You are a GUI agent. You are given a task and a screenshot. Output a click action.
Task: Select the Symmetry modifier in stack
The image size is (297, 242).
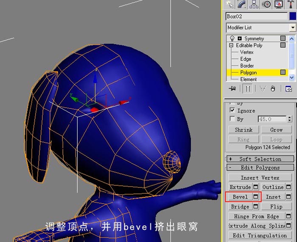point(254,38)
